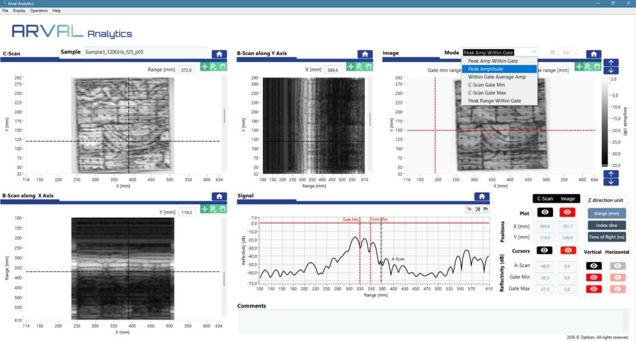Select crosshair tool in Image panel
This screenshot has height=341, width=636.
click(579, 66)
